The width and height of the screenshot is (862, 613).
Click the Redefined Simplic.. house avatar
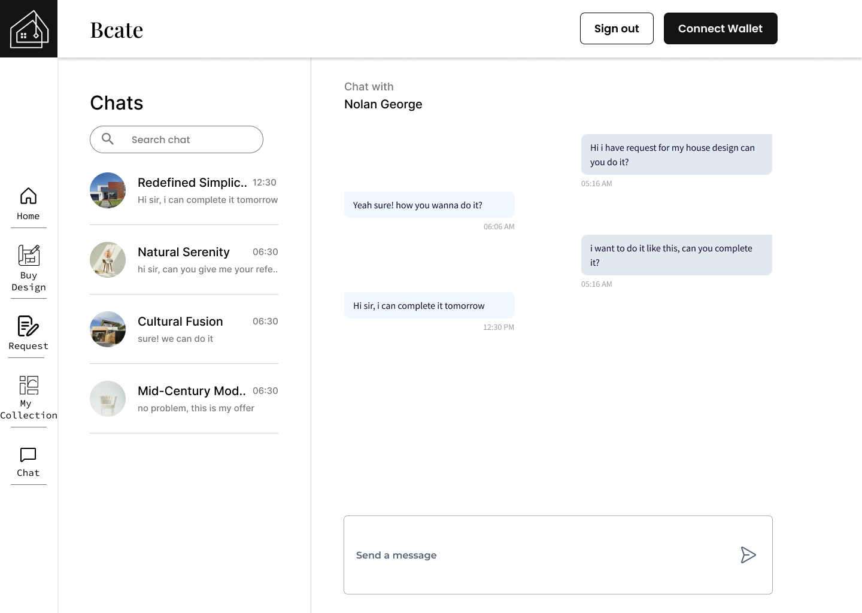click(x=108, y=190)
